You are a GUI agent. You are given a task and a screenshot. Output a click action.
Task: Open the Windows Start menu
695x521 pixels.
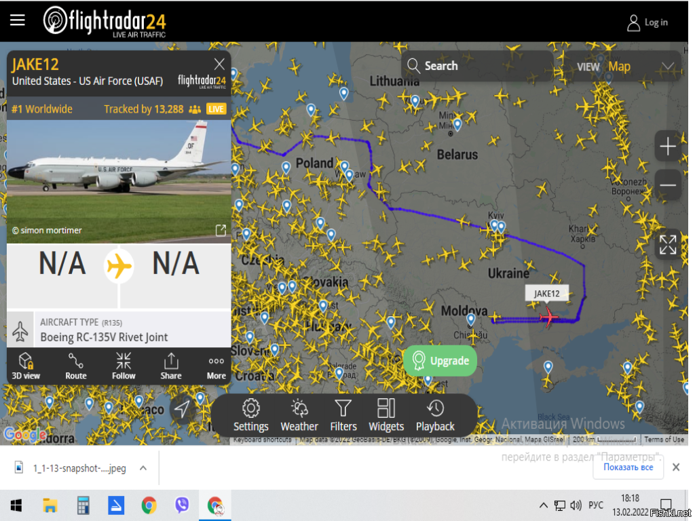(x=16, y=505)
